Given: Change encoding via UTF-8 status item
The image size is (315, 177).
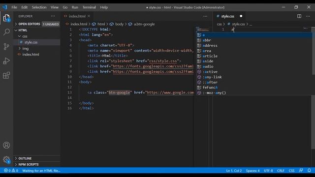Looking at the screenshot, I should point(268,171).
